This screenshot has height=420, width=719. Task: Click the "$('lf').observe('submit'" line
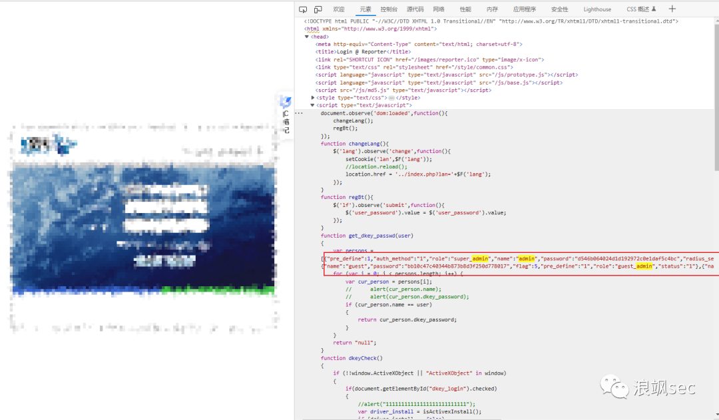(x=388, y=205)
